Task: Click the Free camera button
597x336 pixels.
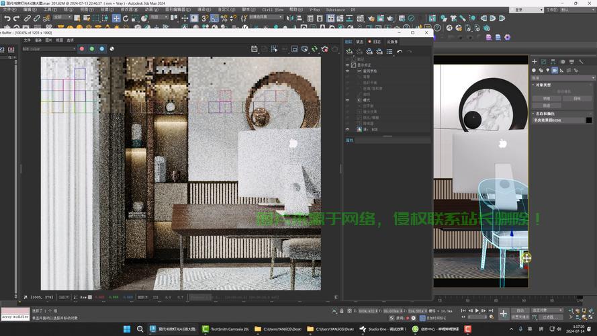Action: pyautogui.click(x=547, y=106)
